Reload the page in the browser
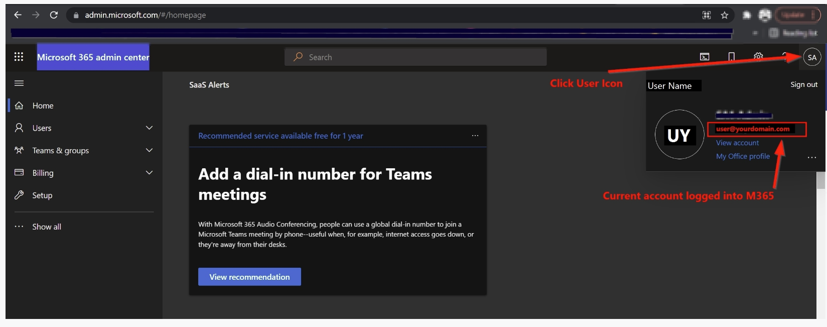 tap(54, 15)
